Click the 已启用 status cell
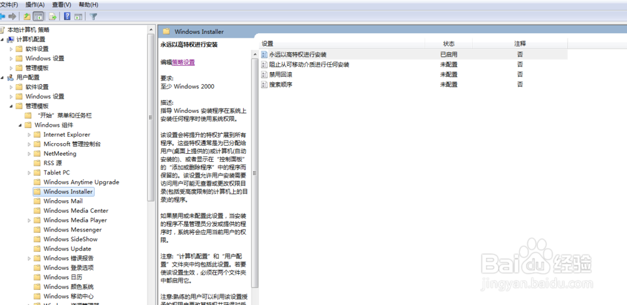Viewport: 627px width, 305px height. click(449, 55)
